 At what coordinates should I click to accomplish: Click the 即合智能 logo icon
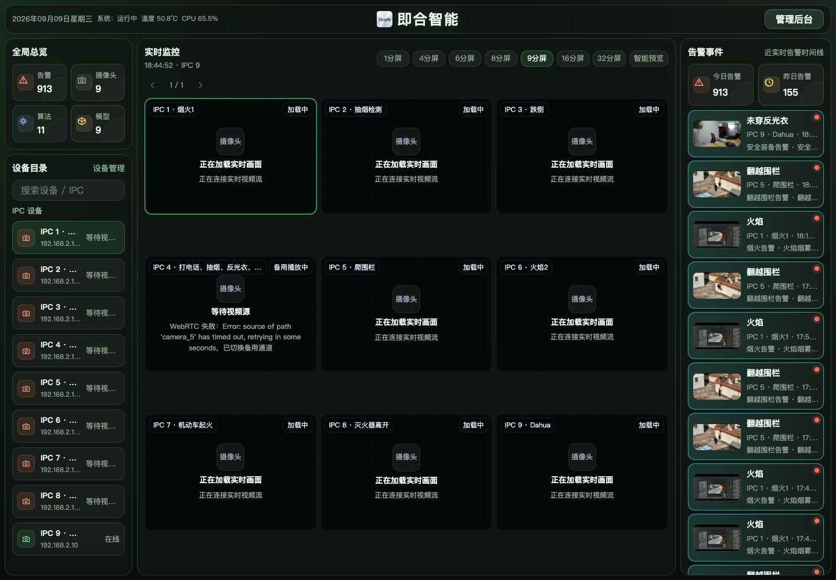[x=384, y=19]
